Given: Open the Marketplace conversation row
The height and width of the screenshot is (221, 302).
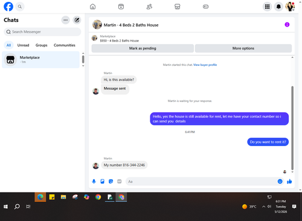Looking at the screenshot, I should [41, 60].
